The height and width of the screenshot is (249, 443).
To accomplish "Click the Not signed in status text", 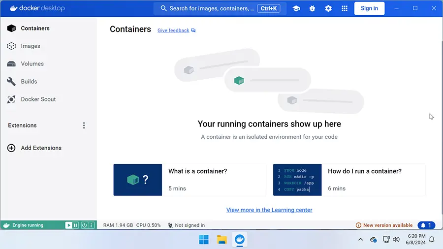I will (190, 225).
